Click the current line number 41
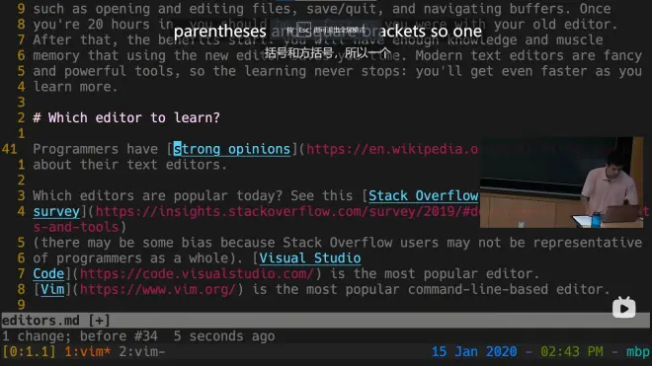This screenshot has width=652, height=366. [x=10, y=149]
